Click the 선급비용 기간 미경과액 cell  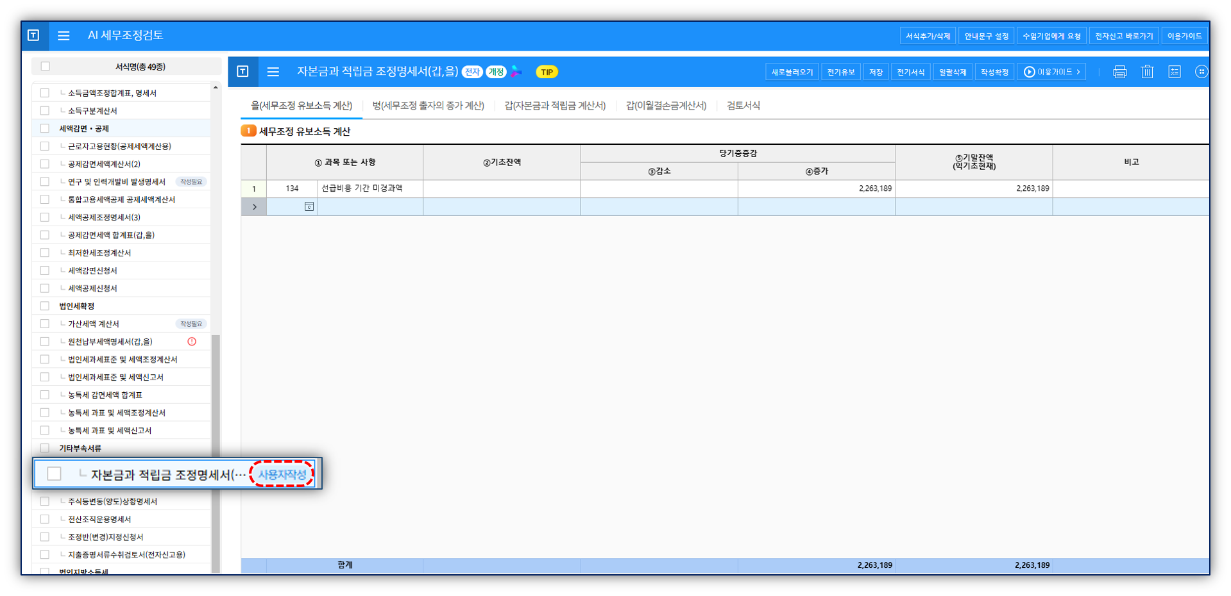[x=369, y=188]
